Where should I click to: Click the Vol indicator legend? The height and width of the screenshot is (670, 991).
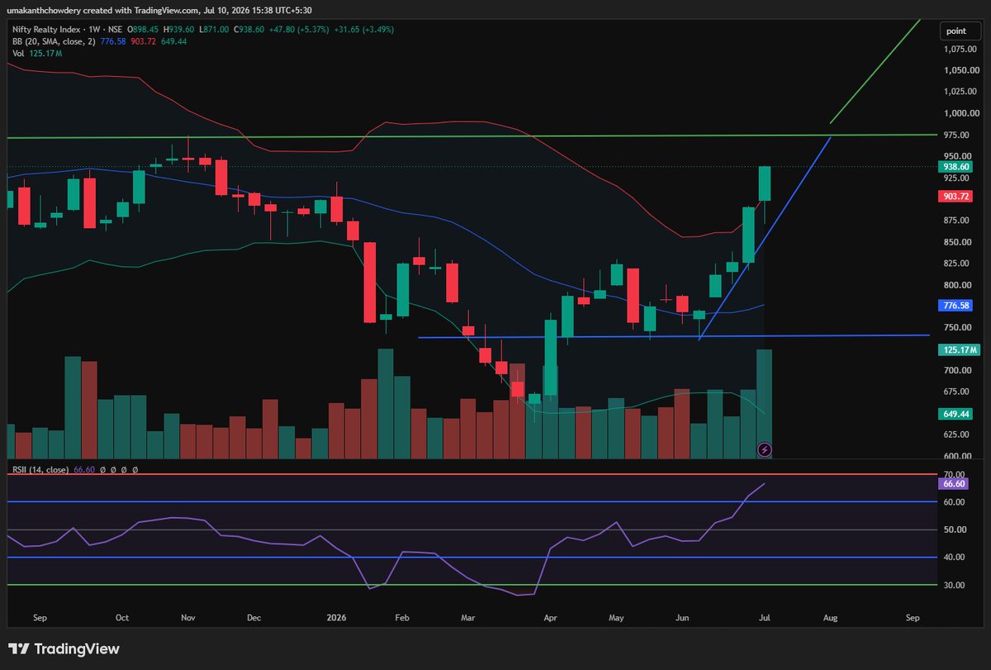[17, 52]
